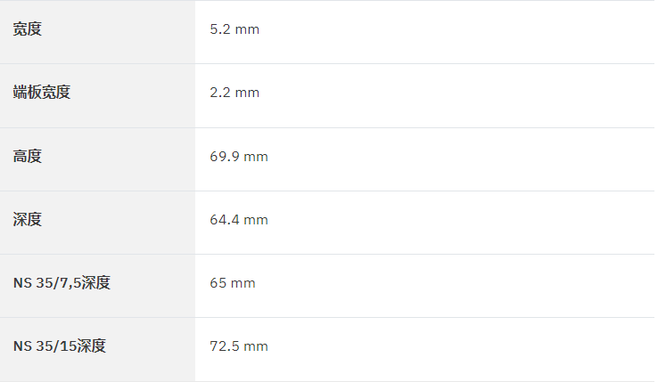This screenshot has width=658, height=382.
Task: Click the number 72.5 in last row
Action: click(225, 346)
